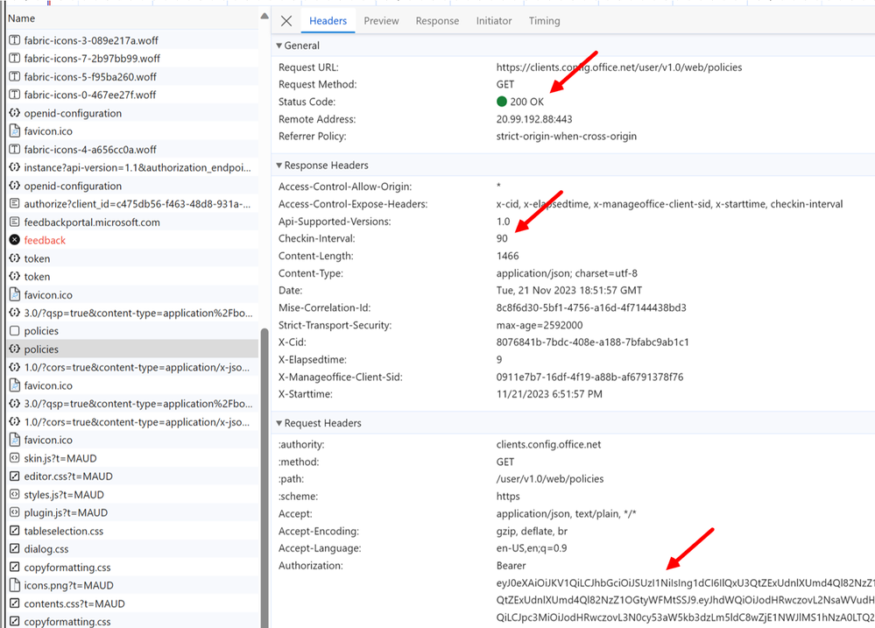Click the document icon beside feedbackportal.microsoft.com
This screenshot has width=875, height=628.
[x=14, y=222]
